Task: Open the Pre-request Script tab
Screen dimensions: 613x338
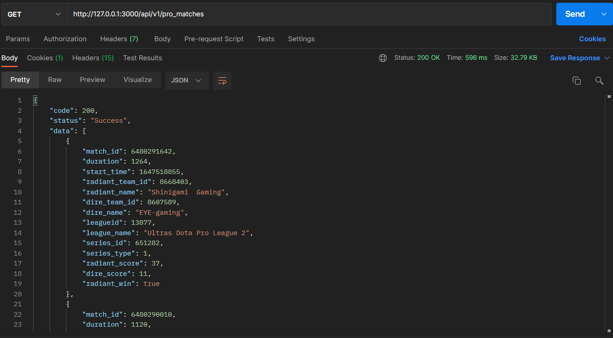Action: [214, 39]
